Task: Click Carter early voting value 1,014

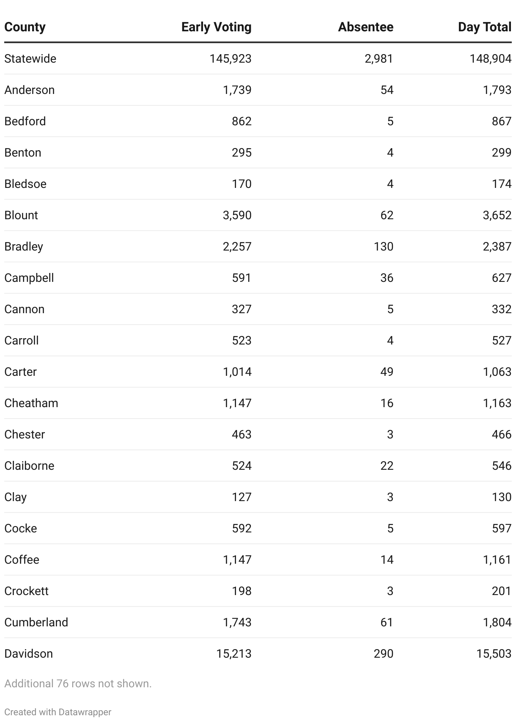Action: (237, 372)
